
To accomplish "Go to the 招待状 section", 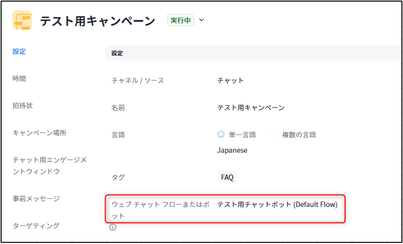I will [23, 105].
